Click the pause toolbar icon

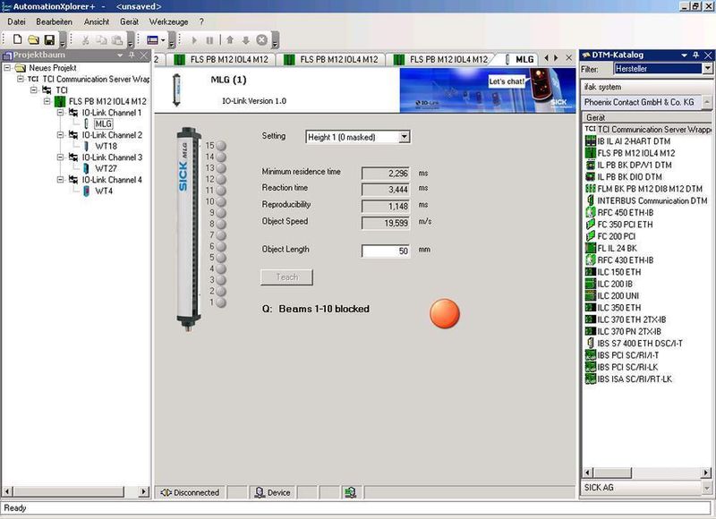(209, 39)
